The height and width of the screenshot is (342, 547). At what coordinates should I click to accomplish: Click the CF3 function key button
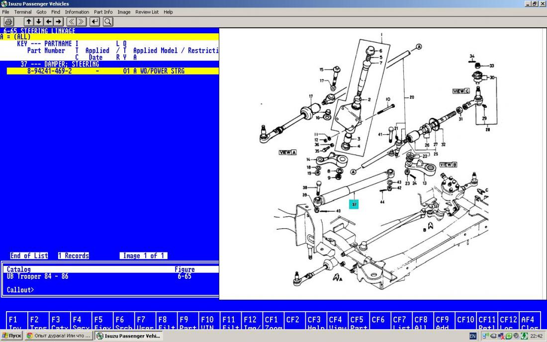316,321
